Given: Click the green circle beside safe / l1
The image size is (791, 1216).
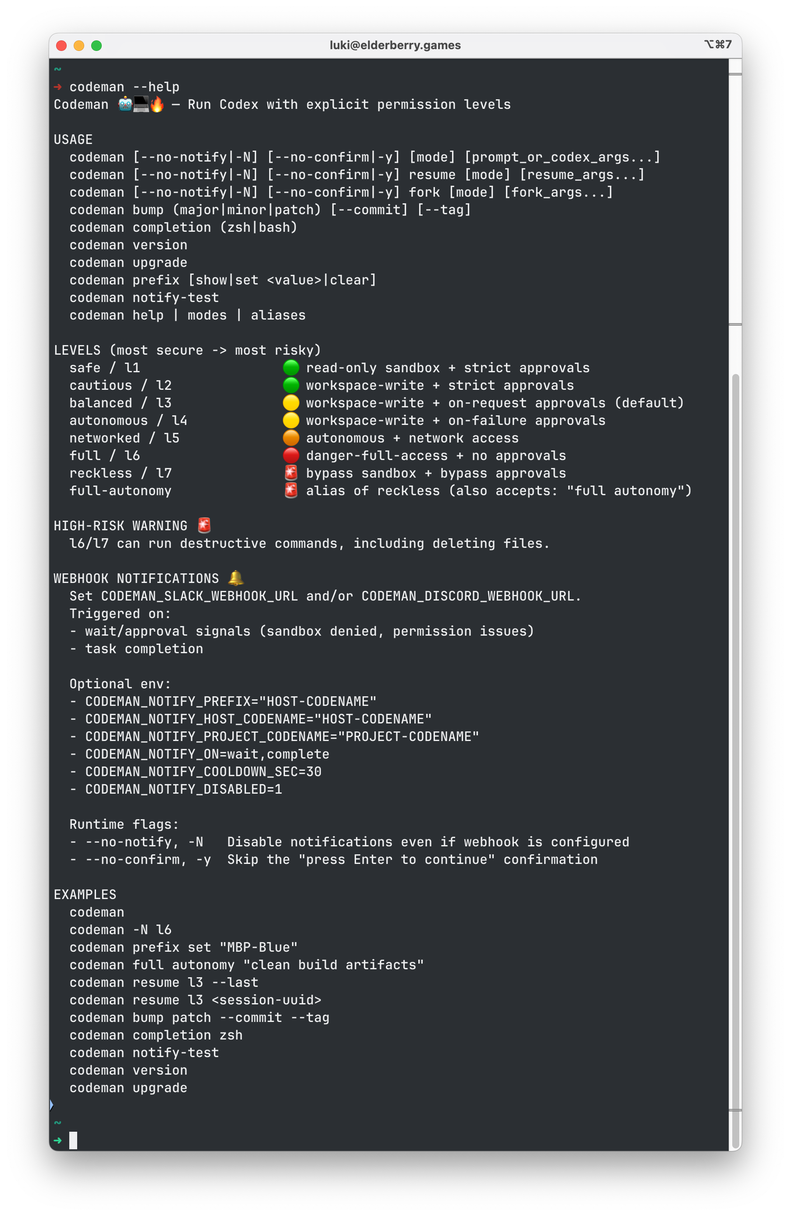Looking at the screenshot, I should pos(291,367).
